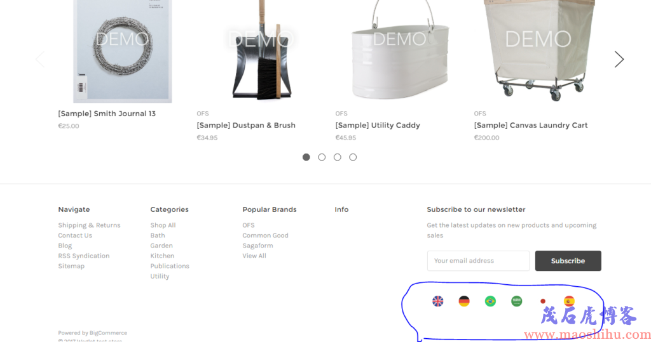Open the Dustpan & Brush product title
This screenshot has height=342, width=651.
[x=246, y=125]
